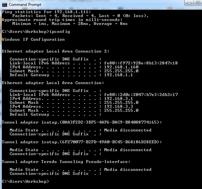
Task: Click the empty 'Default Gateway' label of Local Area Connection
Action: point(29,114)
